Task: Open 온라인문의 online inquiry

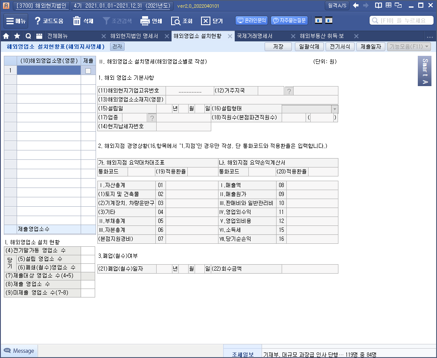Action: pyautogui.click(x=252, y=20)
